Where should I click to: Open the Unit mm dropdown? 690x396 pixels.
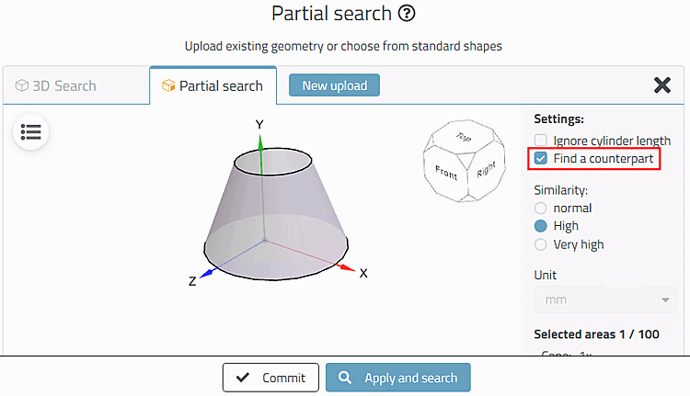(x=604, y=300)
